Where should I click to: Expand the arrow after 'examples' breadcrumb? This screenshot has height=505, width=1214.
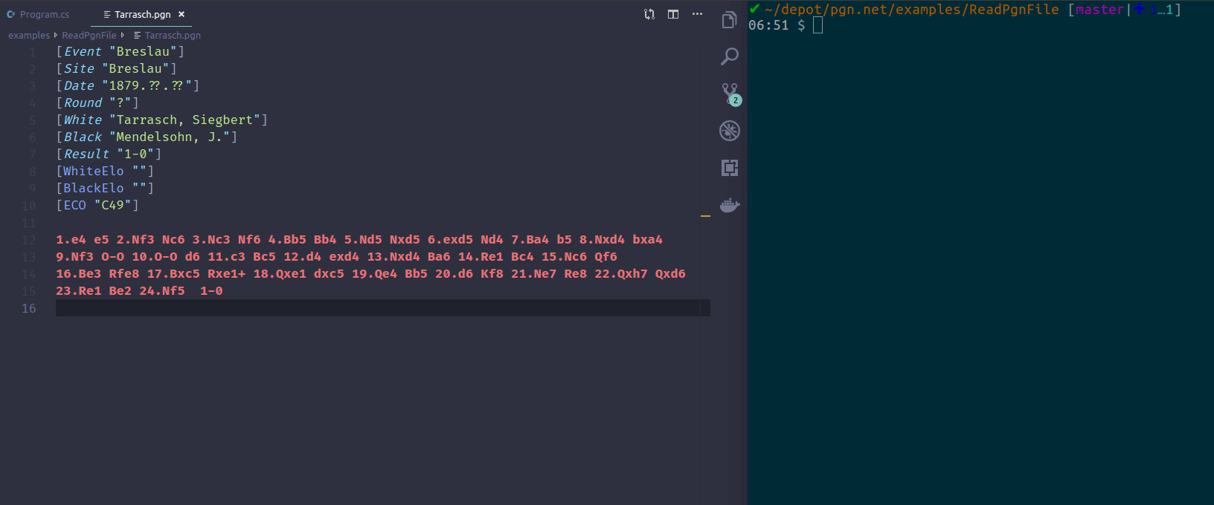click(x=56, y=35)
